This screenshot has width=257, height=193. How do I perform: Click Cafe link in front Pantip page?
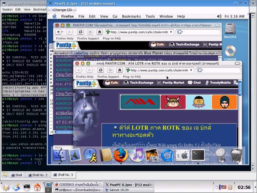coord(112,82)
